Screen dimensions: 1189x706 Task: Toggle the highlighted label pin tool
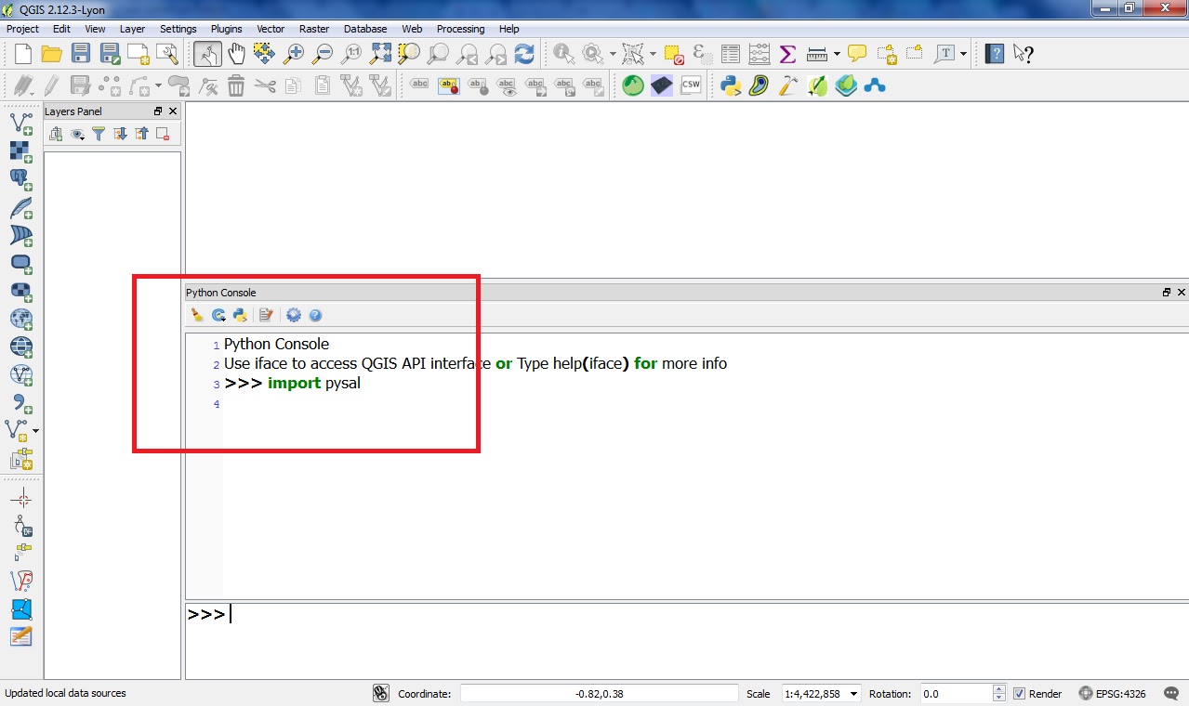point(449,86)
